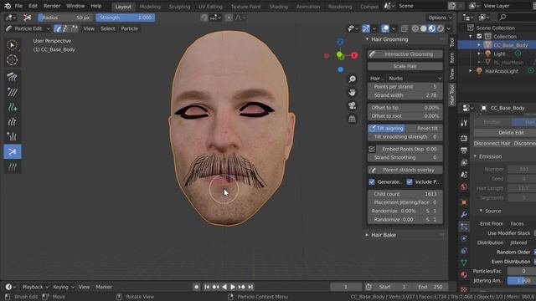
Task: Open the Particles properties tab icon
Action: [x=464, y=227]
